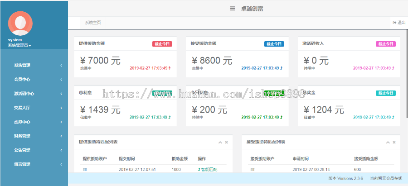The width and height of the screenshot is (408, 186).
Task: Click the 接受援助账户 column header
Action: click(x=262, y=159)
